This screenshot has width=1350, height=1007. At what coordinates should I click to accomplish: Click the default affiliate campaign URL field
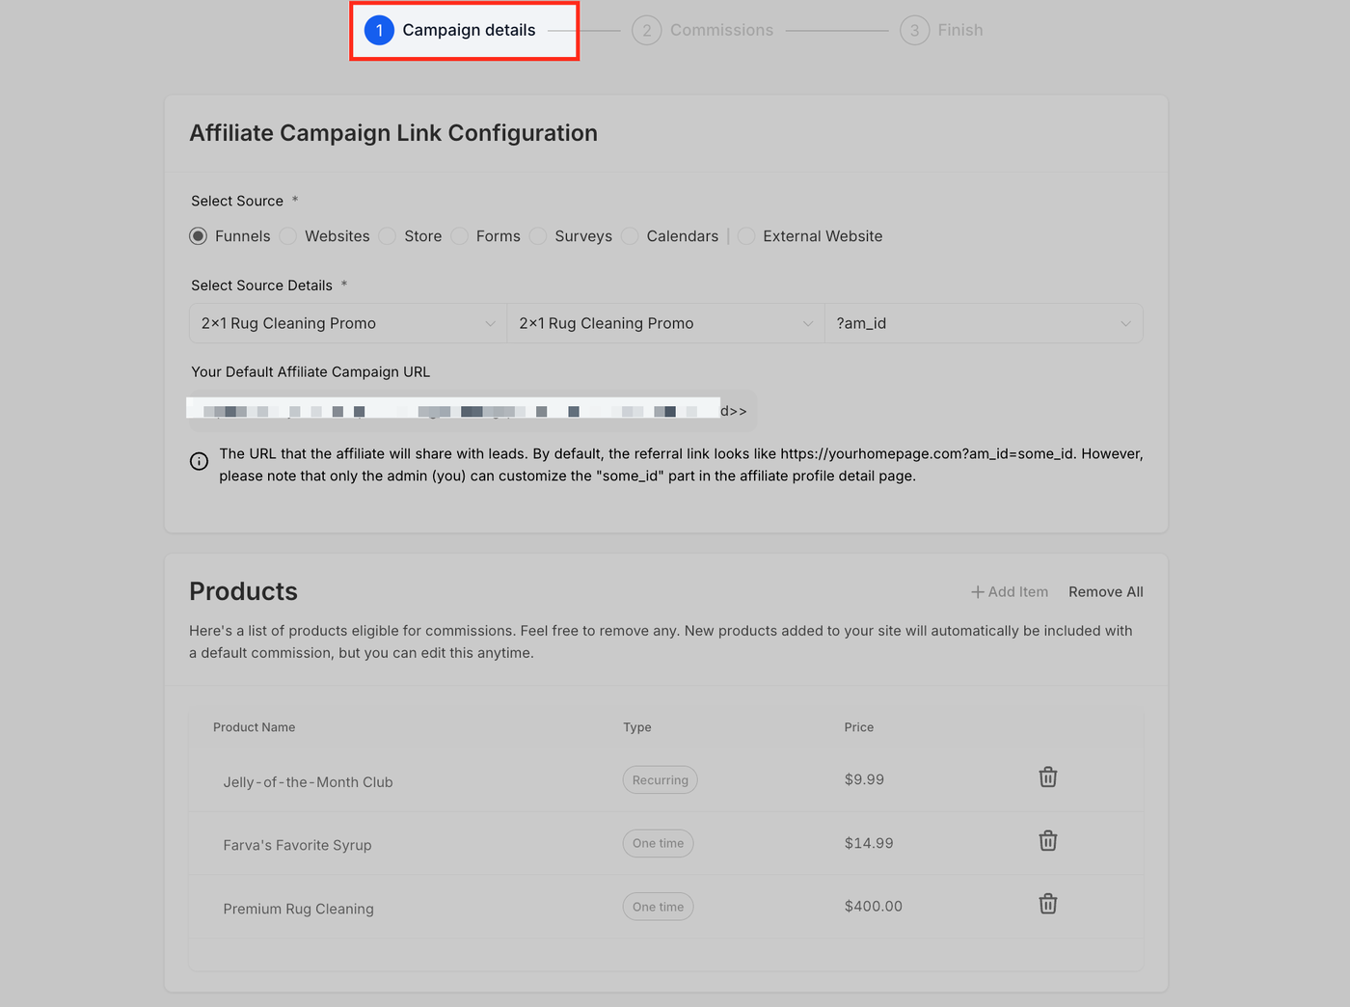pos(472,410)
